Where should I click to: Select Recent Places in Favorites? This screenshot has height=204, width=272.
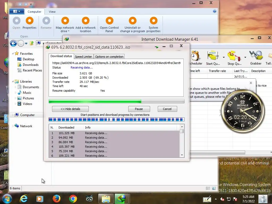(x=32, y=70)
